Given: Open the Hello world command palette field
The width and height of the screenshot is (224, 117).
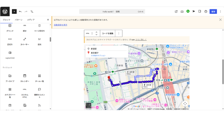Looking at the screenshot, I should [x=112, y=12].
